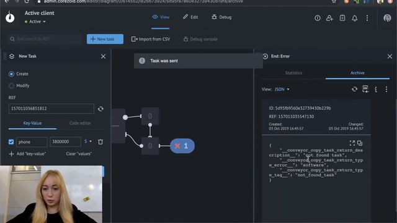
Task: Click Import from CSV
Action: click(x=151, y=39)
